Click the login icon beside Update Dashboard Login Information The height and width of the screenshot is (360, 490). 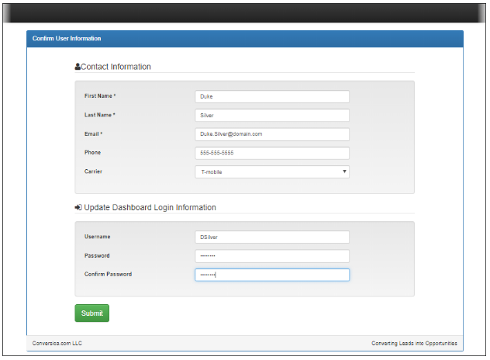[x=78, y=207]
